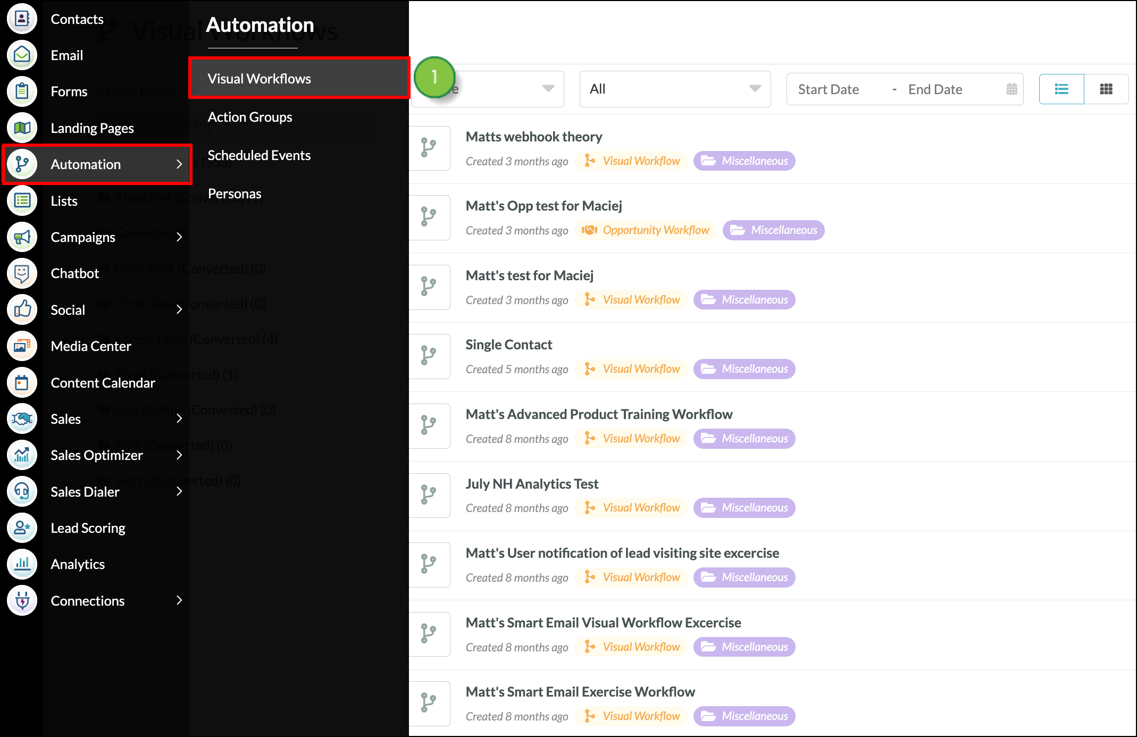Select the Campaigns megaphone icon
This screenshot has width=1137, height=737.
21,237
